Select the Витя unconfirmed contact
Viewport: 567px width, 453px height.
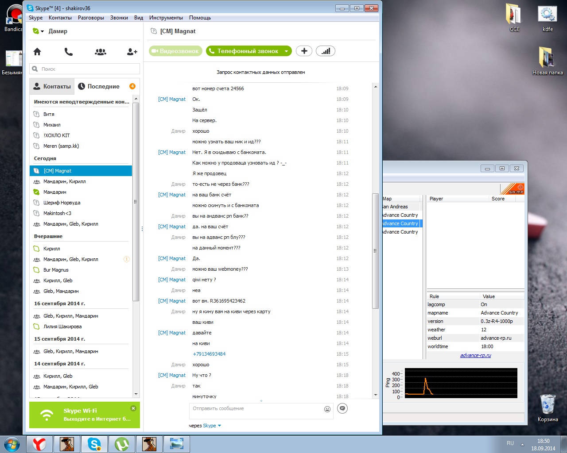coord(81,114)
